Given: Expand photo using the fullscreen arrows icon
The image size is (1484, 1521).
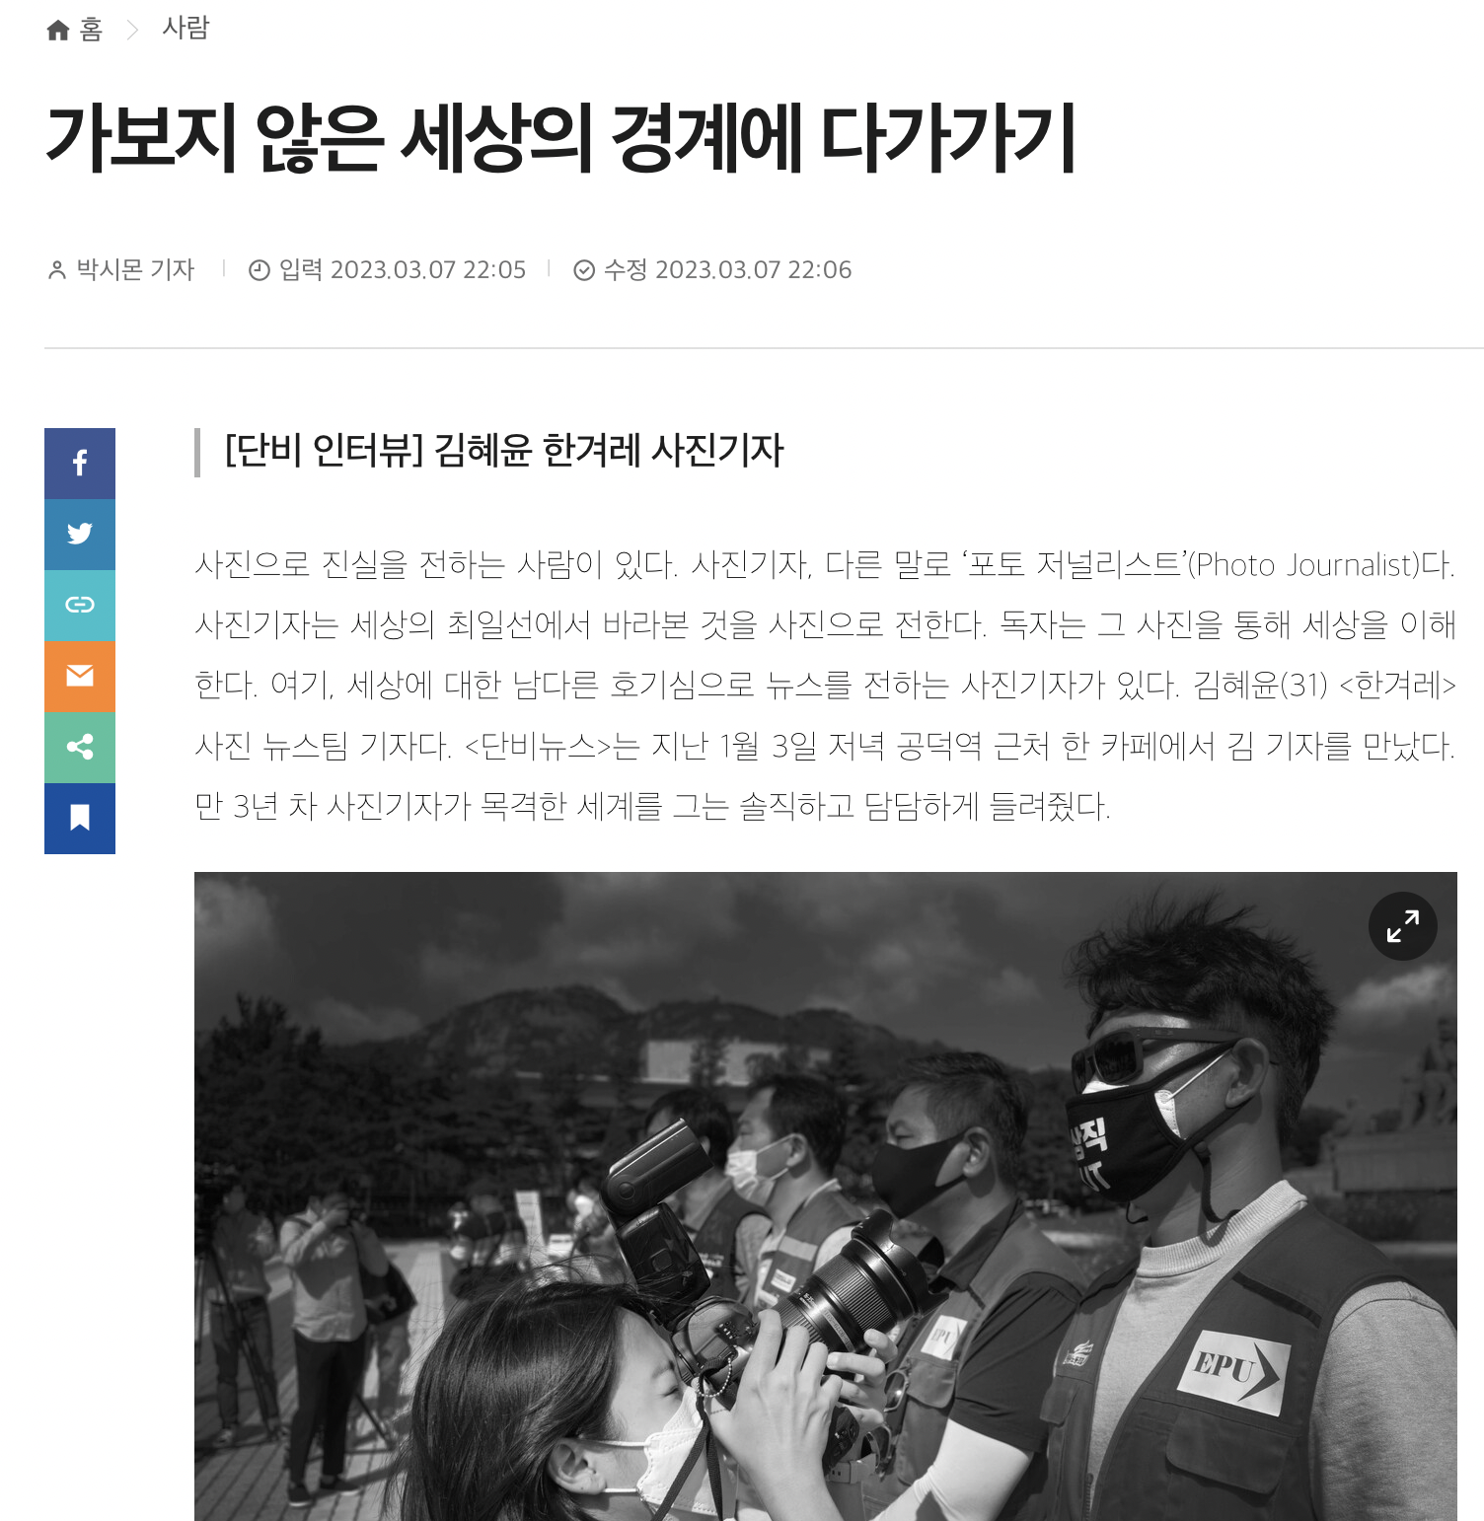Looking at the screenshot, I should [1402, 926].
